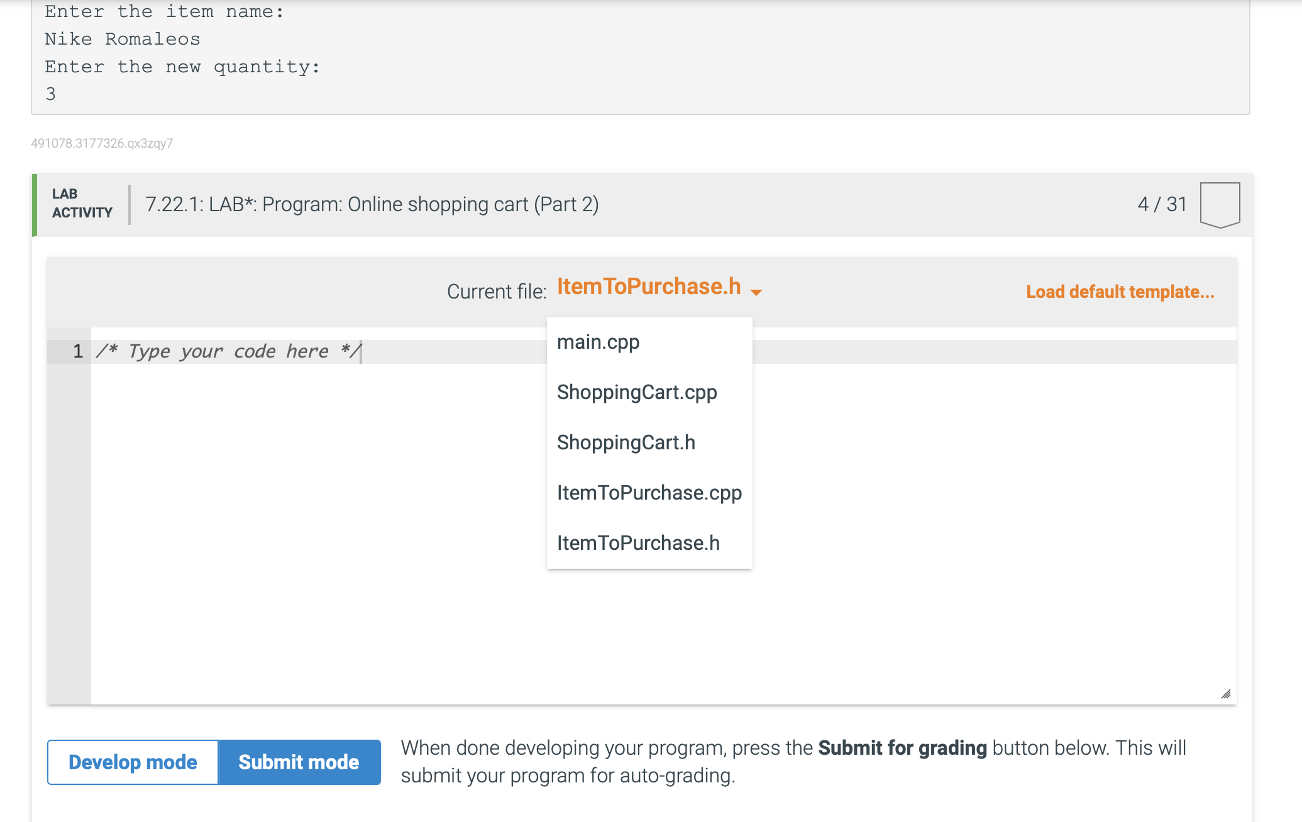The height and width of the screenshot is (822, 1302).
Task: Switch to Submit mode
Action: point(299,762)
